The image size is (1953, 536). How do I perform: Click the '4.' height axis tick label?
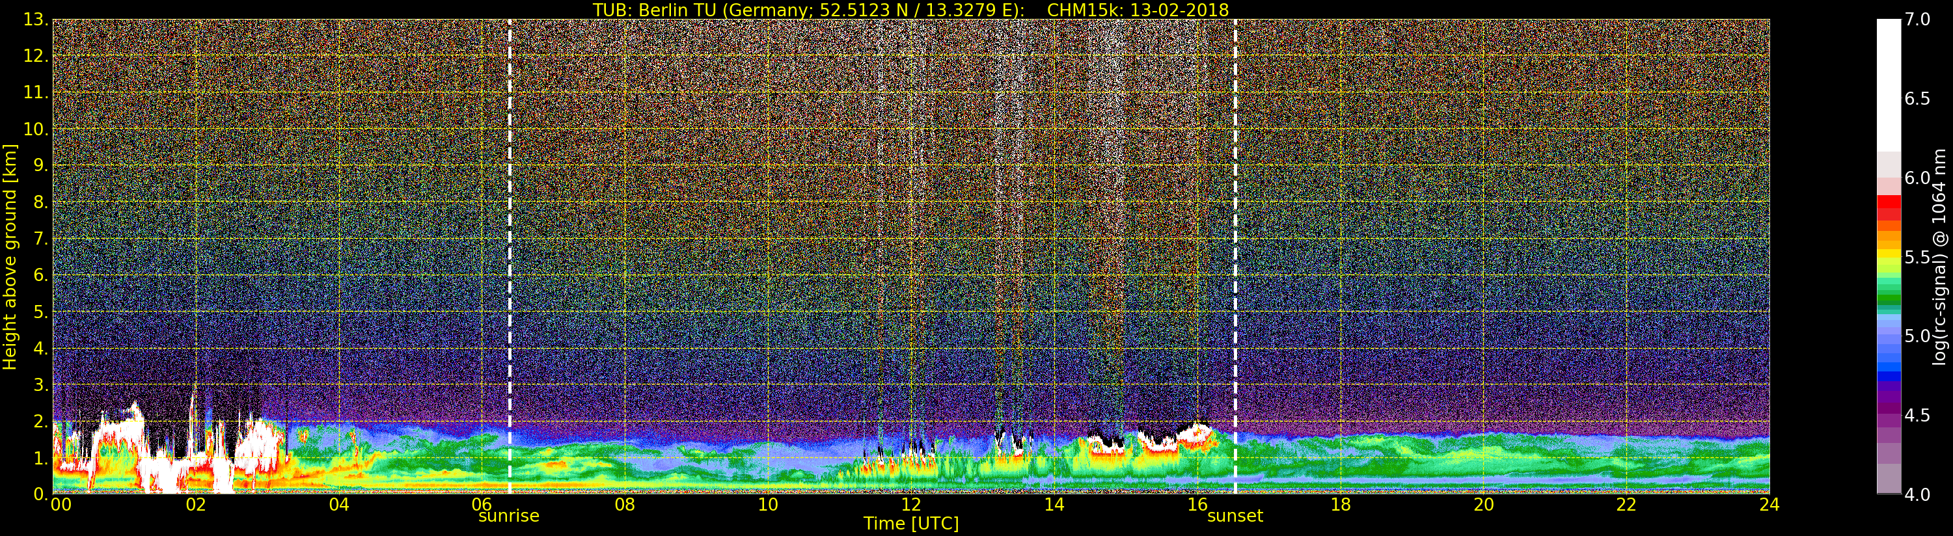[41, 348]
